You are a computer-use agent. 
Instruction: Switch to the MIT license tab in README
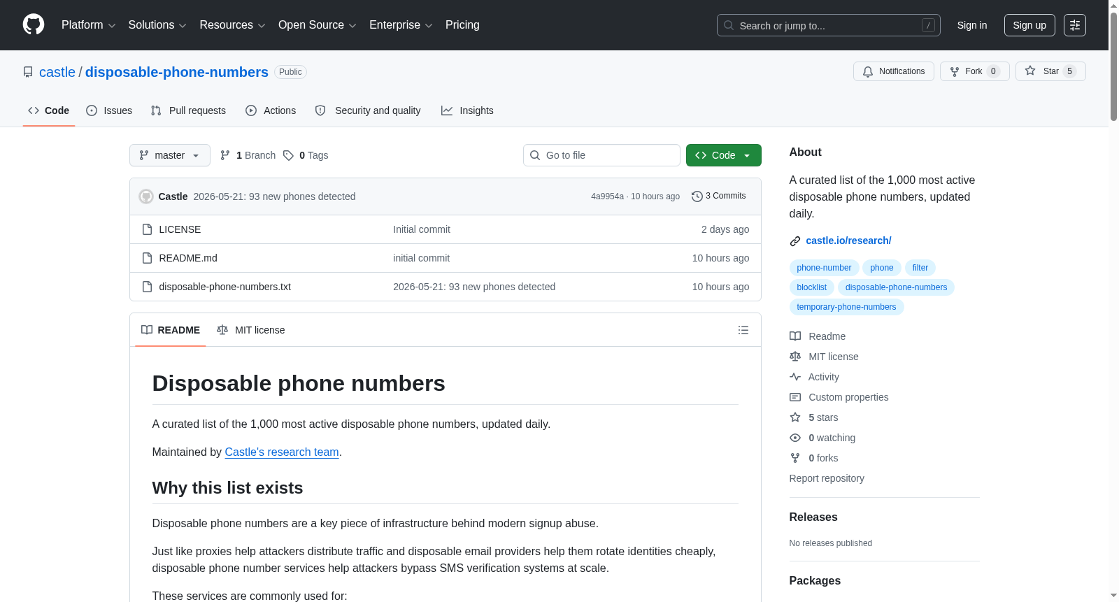pyautogui.click(x=251, y=330)
